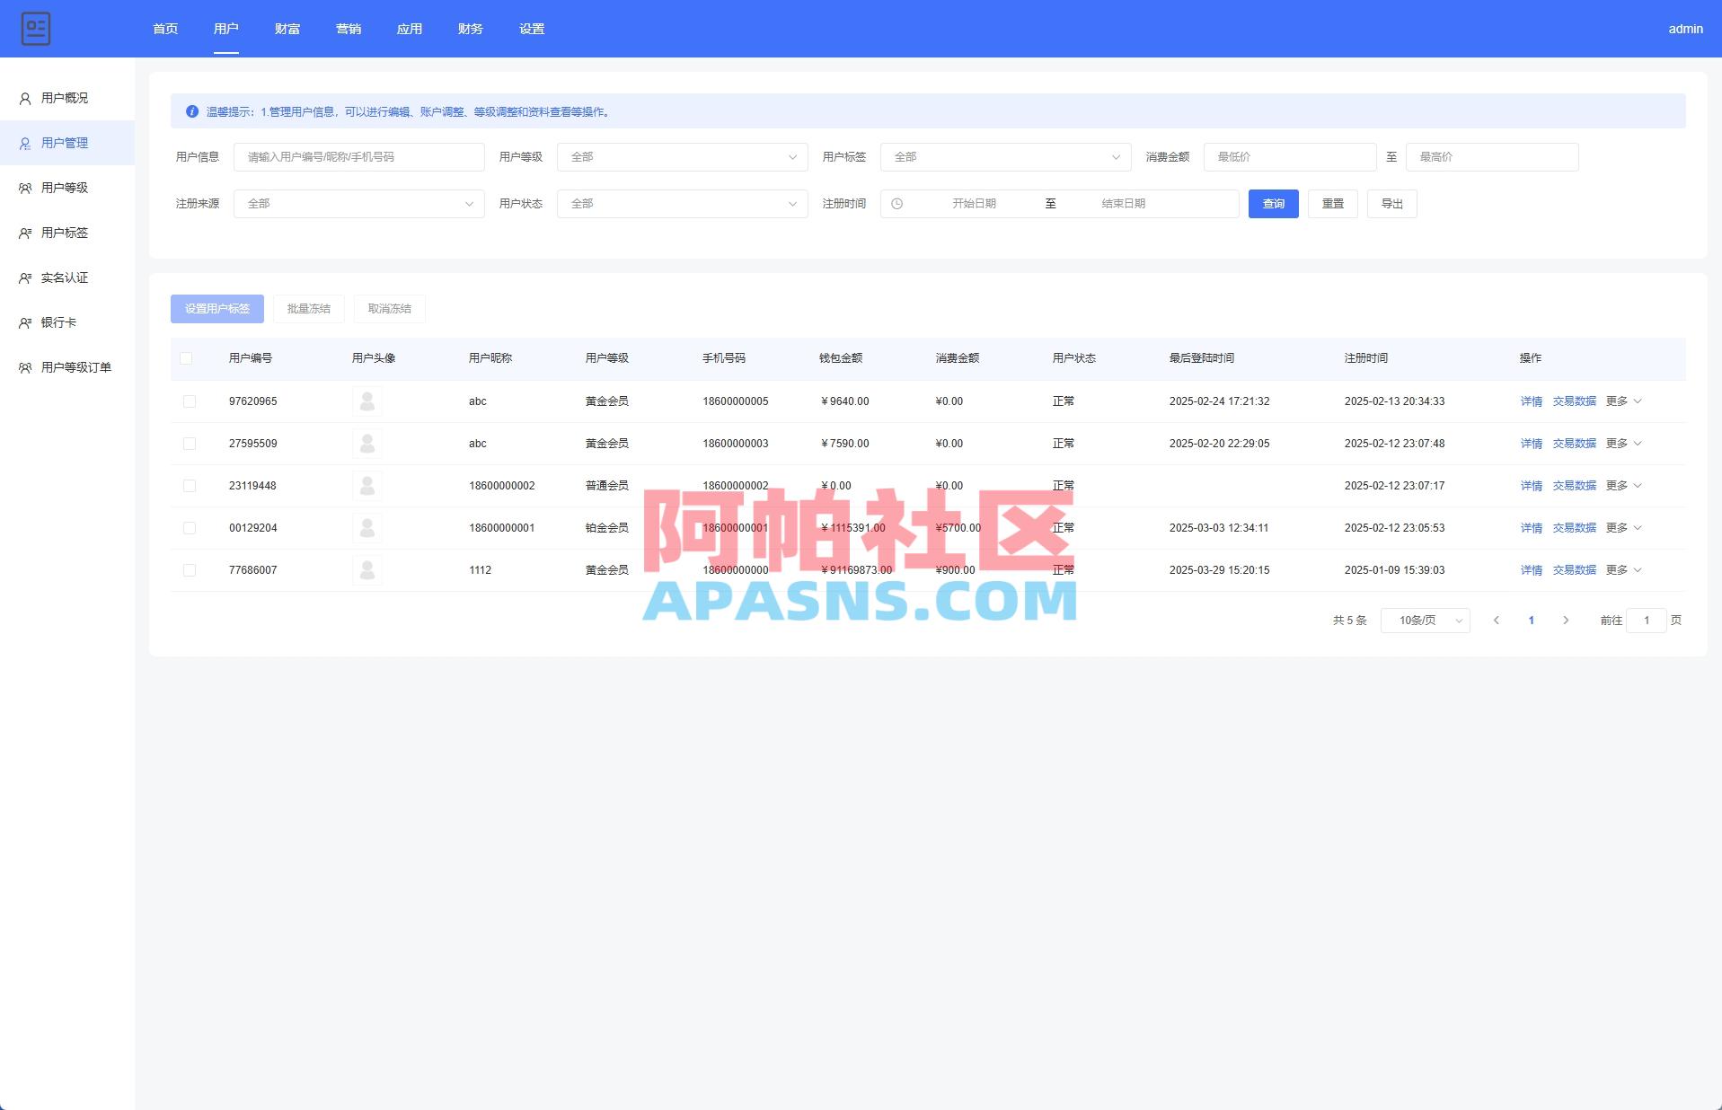Open the 营销 menu in top navigation

click(x=349, y=28)
